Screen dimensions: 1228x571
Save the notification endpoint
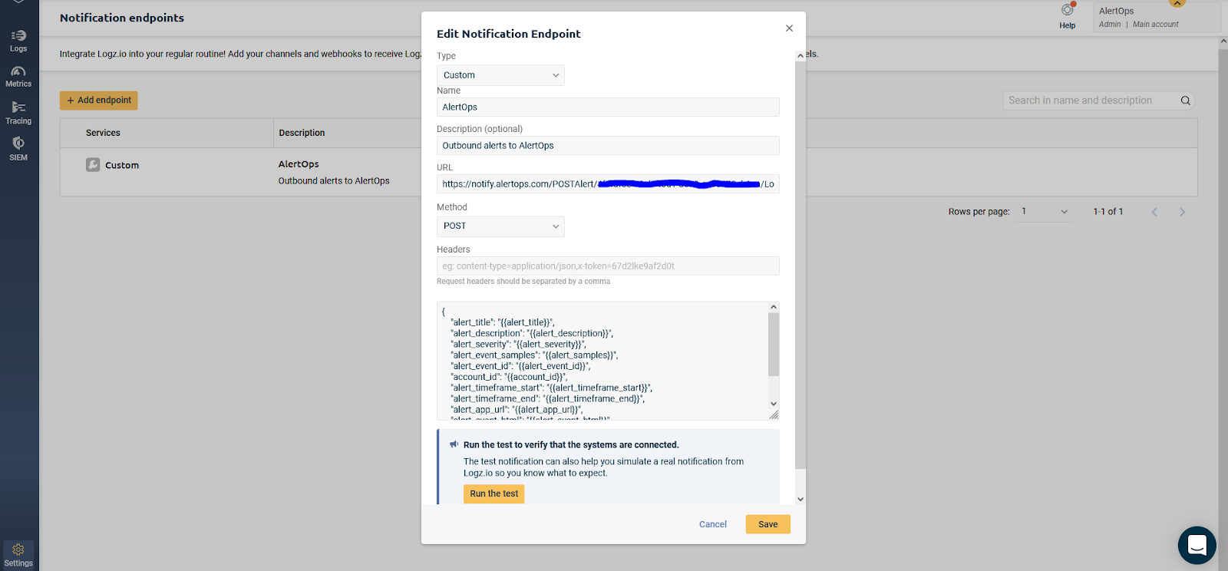click(767, 524)
